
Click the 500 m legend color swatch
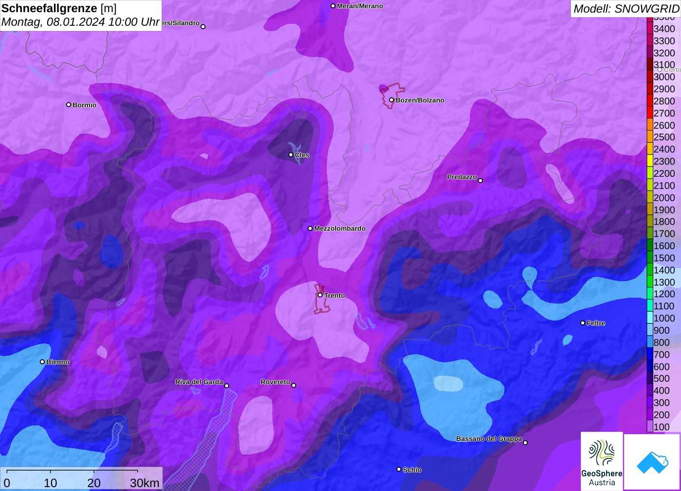(x=650, y=378)
